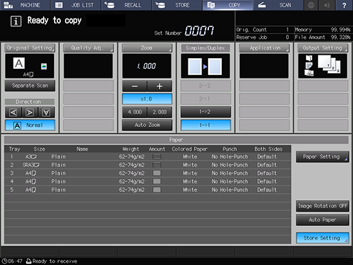Screen dimensions: 353x265
Task: Click the output setting collated pages icon
Action: pos(329,64)
